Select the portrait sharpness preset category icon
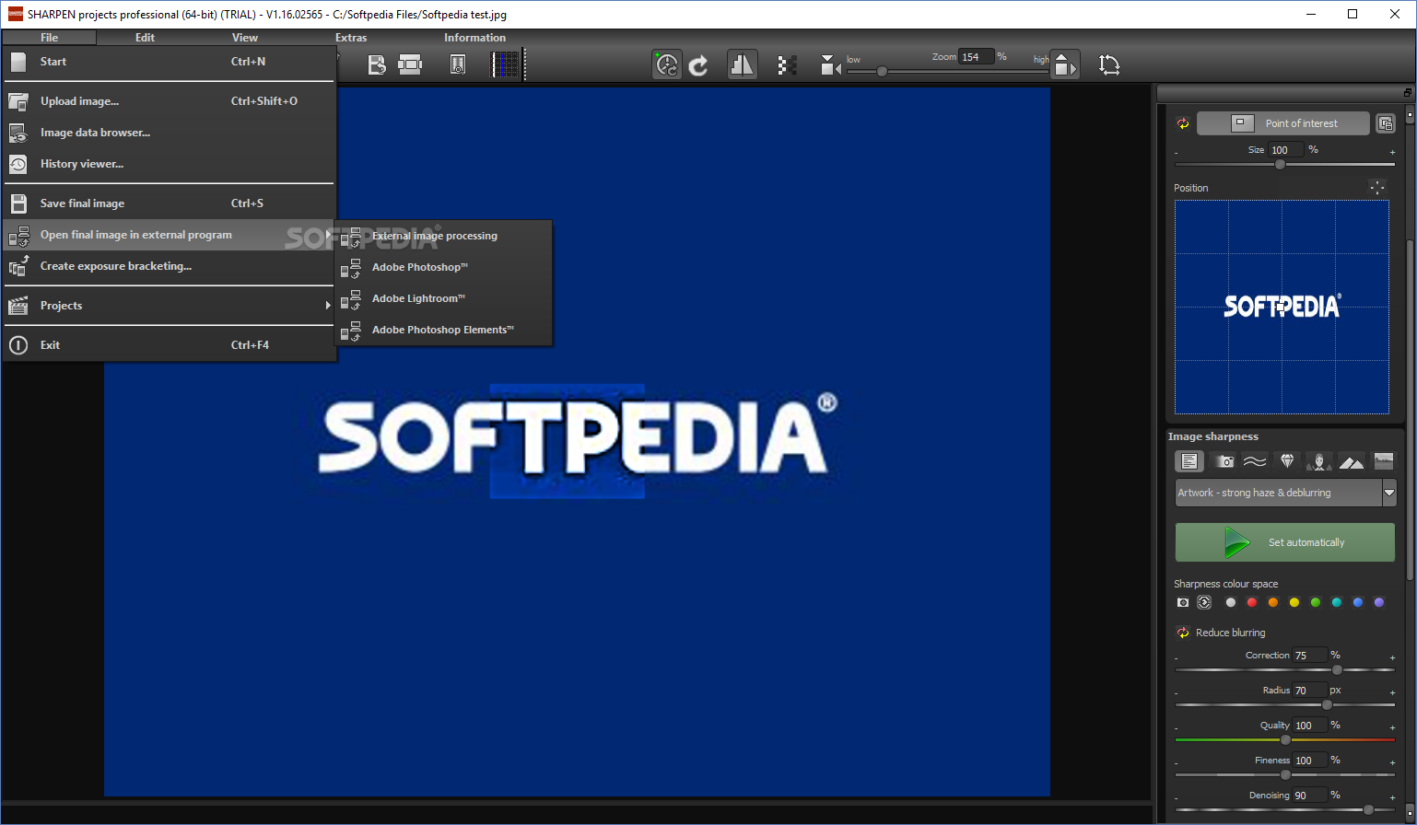The width and height of the screenshot is (1417, 825). pos(1319,461)
